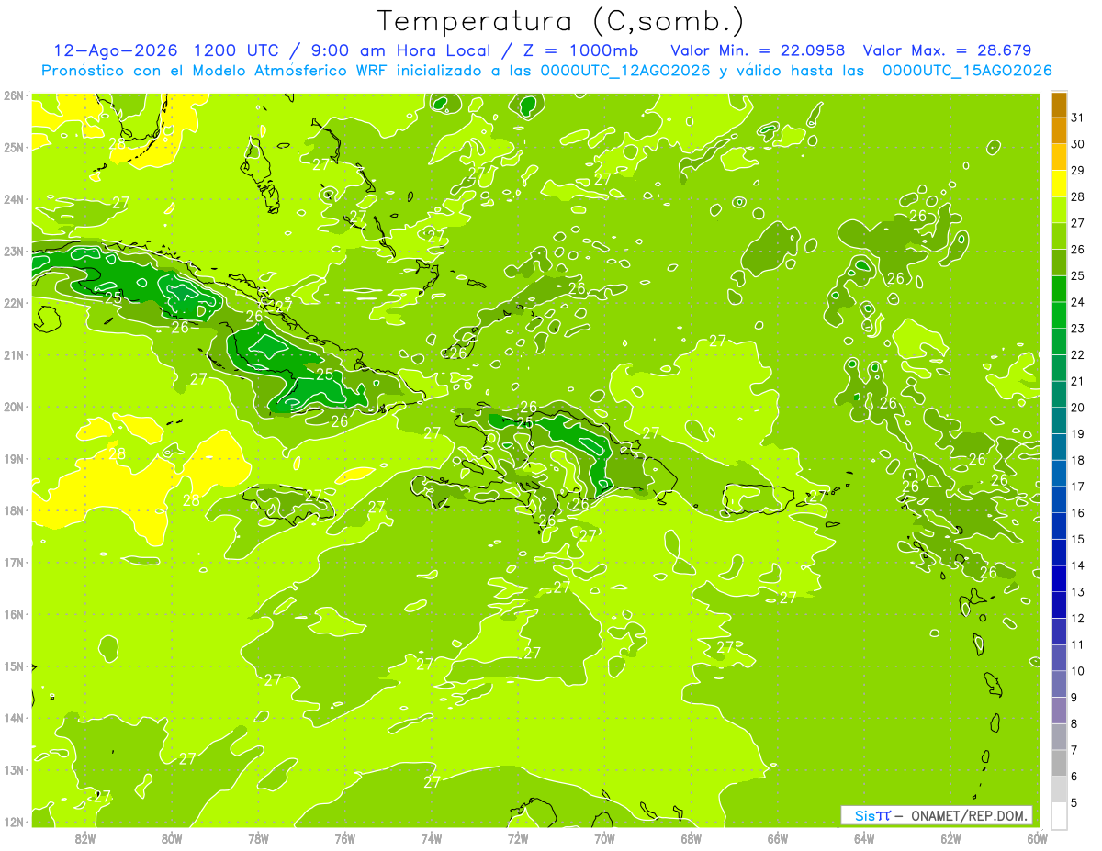Click the yellow swatch between legend 28 and 29

tap(1059, 184)
